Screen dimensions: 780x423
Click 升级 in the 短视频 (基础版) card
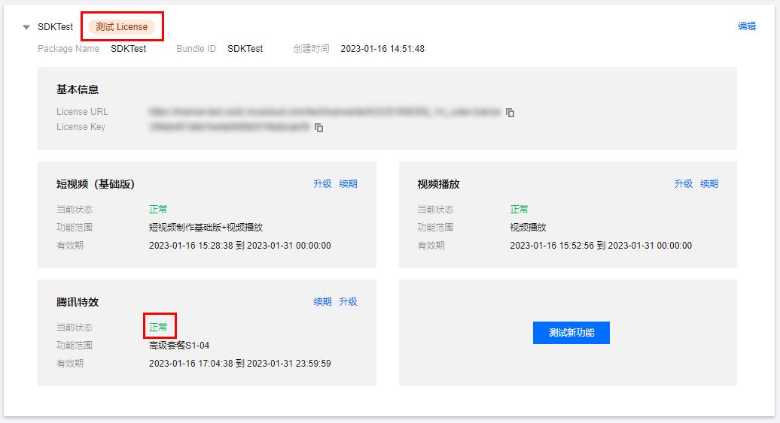(322, 183)
